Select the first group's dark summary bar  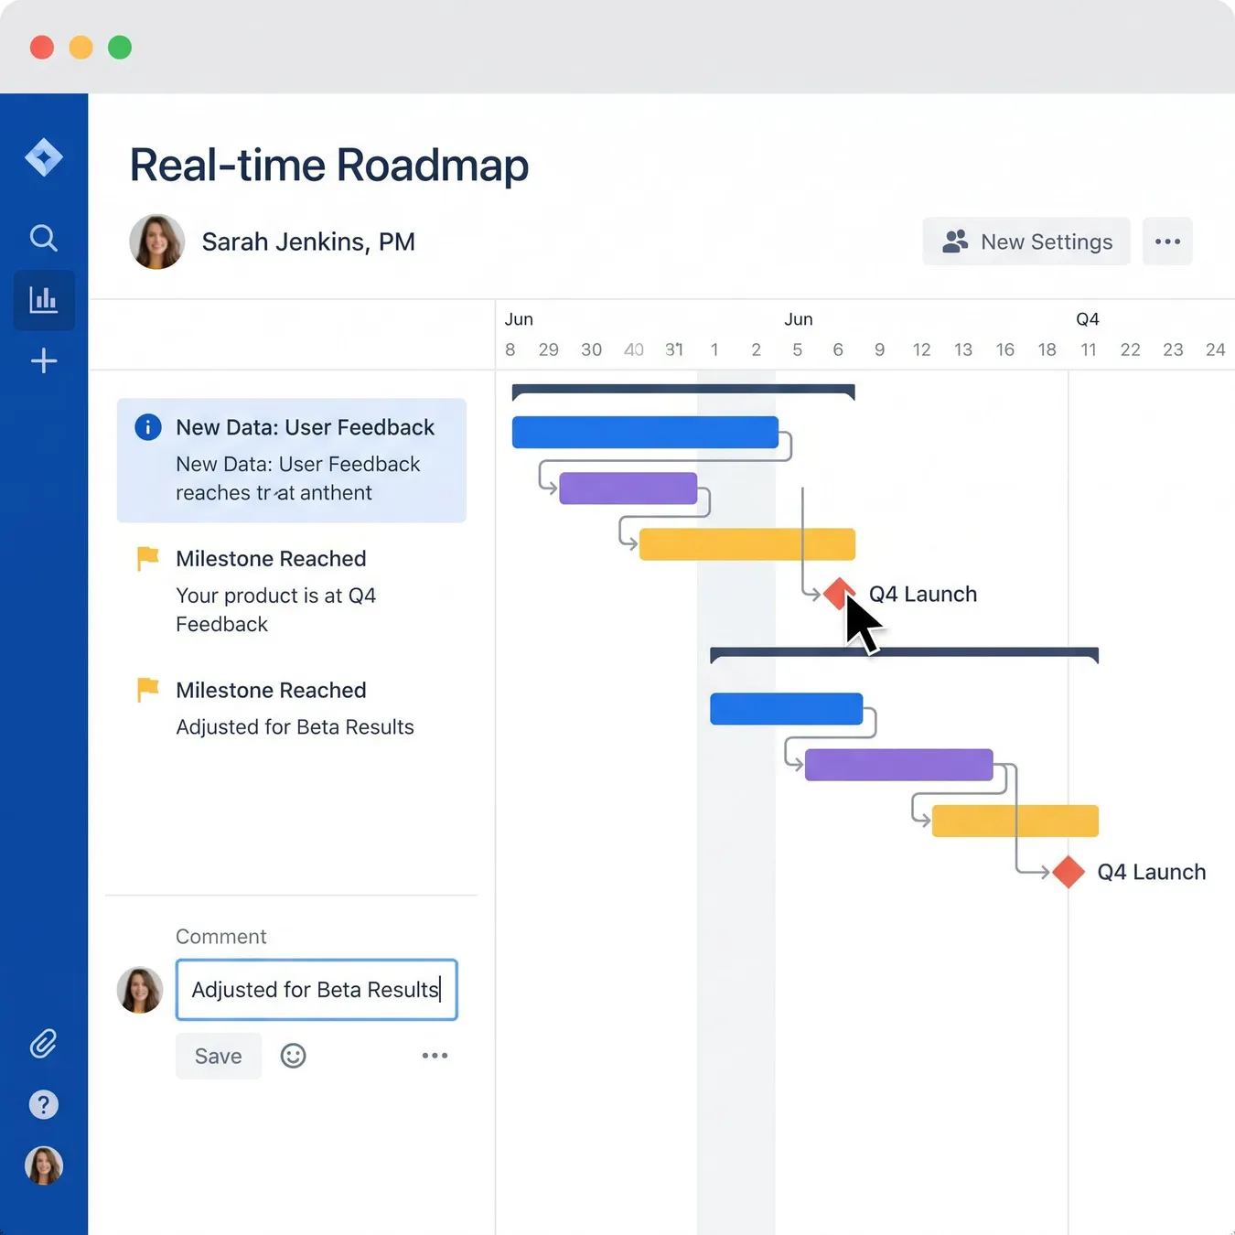pyautogui.click(x=683, y=391)
